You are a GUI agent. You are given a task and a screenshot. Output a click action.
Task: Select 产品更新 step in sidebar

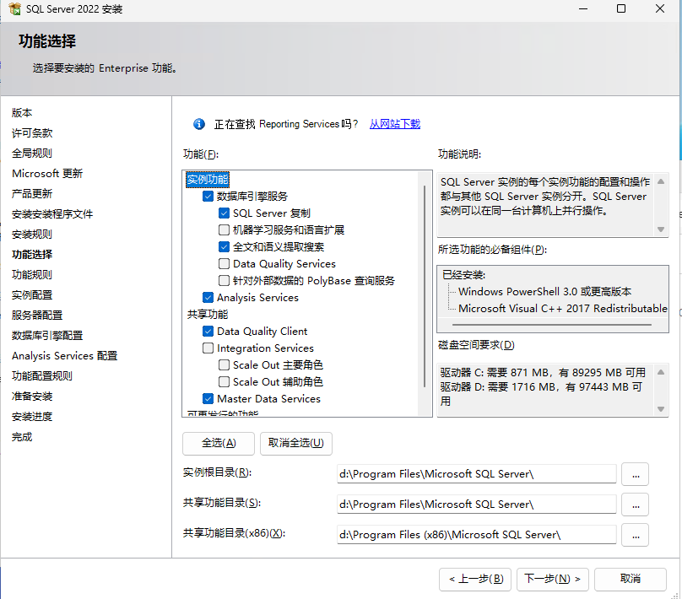point(32,193)
